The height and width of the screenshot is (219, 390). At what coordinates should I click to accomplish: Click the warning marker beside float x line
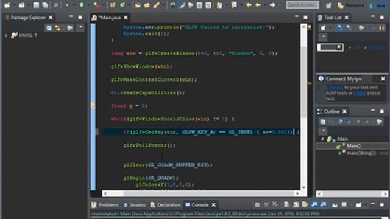(x=93, y=106)
